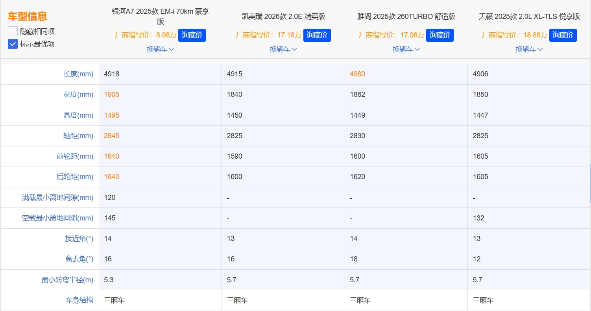
Task: Expand 换辆车 dropdown under 凯美瑞
Action: 283,49
